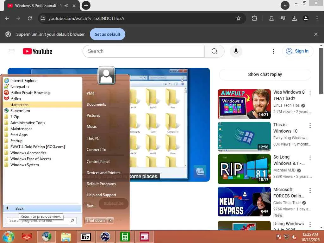This screenshot has height=243, width=324.
Task: Expand the Maintenance folder
Action: tap(42, 128)
